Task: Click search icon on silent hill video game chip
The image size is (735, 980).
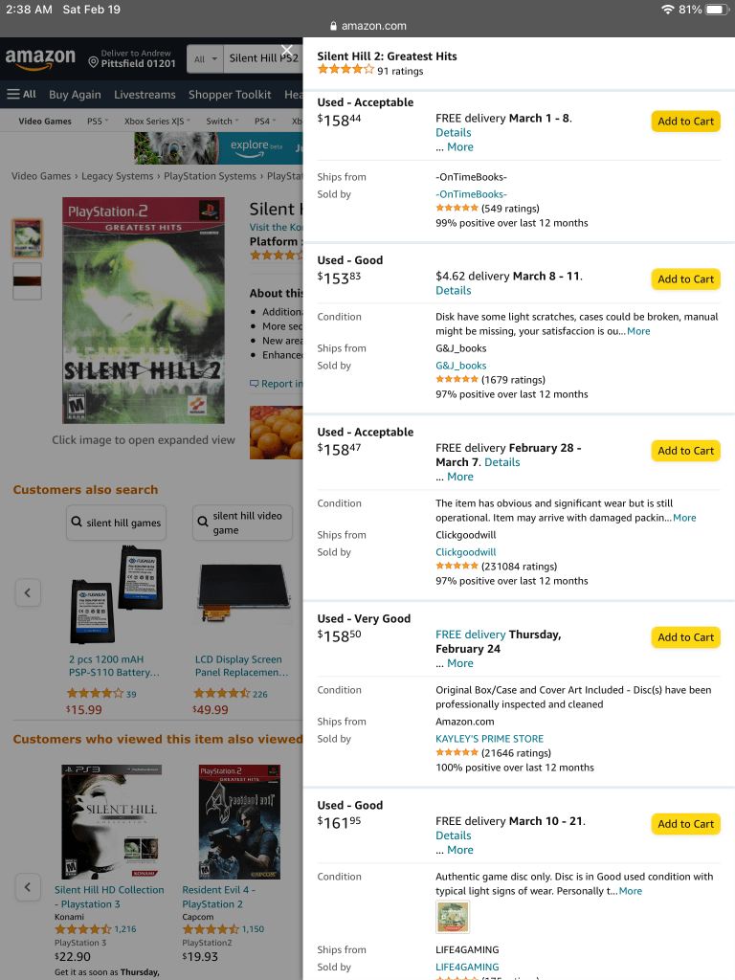Action: [x=202, y=523]
